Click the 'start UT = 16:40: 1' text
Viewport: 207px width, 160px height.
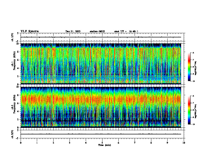pyautogui.click(x=126, y=31)
